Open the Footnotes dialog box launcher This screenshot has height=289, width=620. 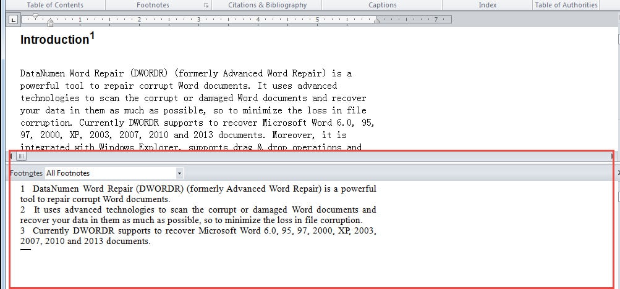click(x=206, y=6)
